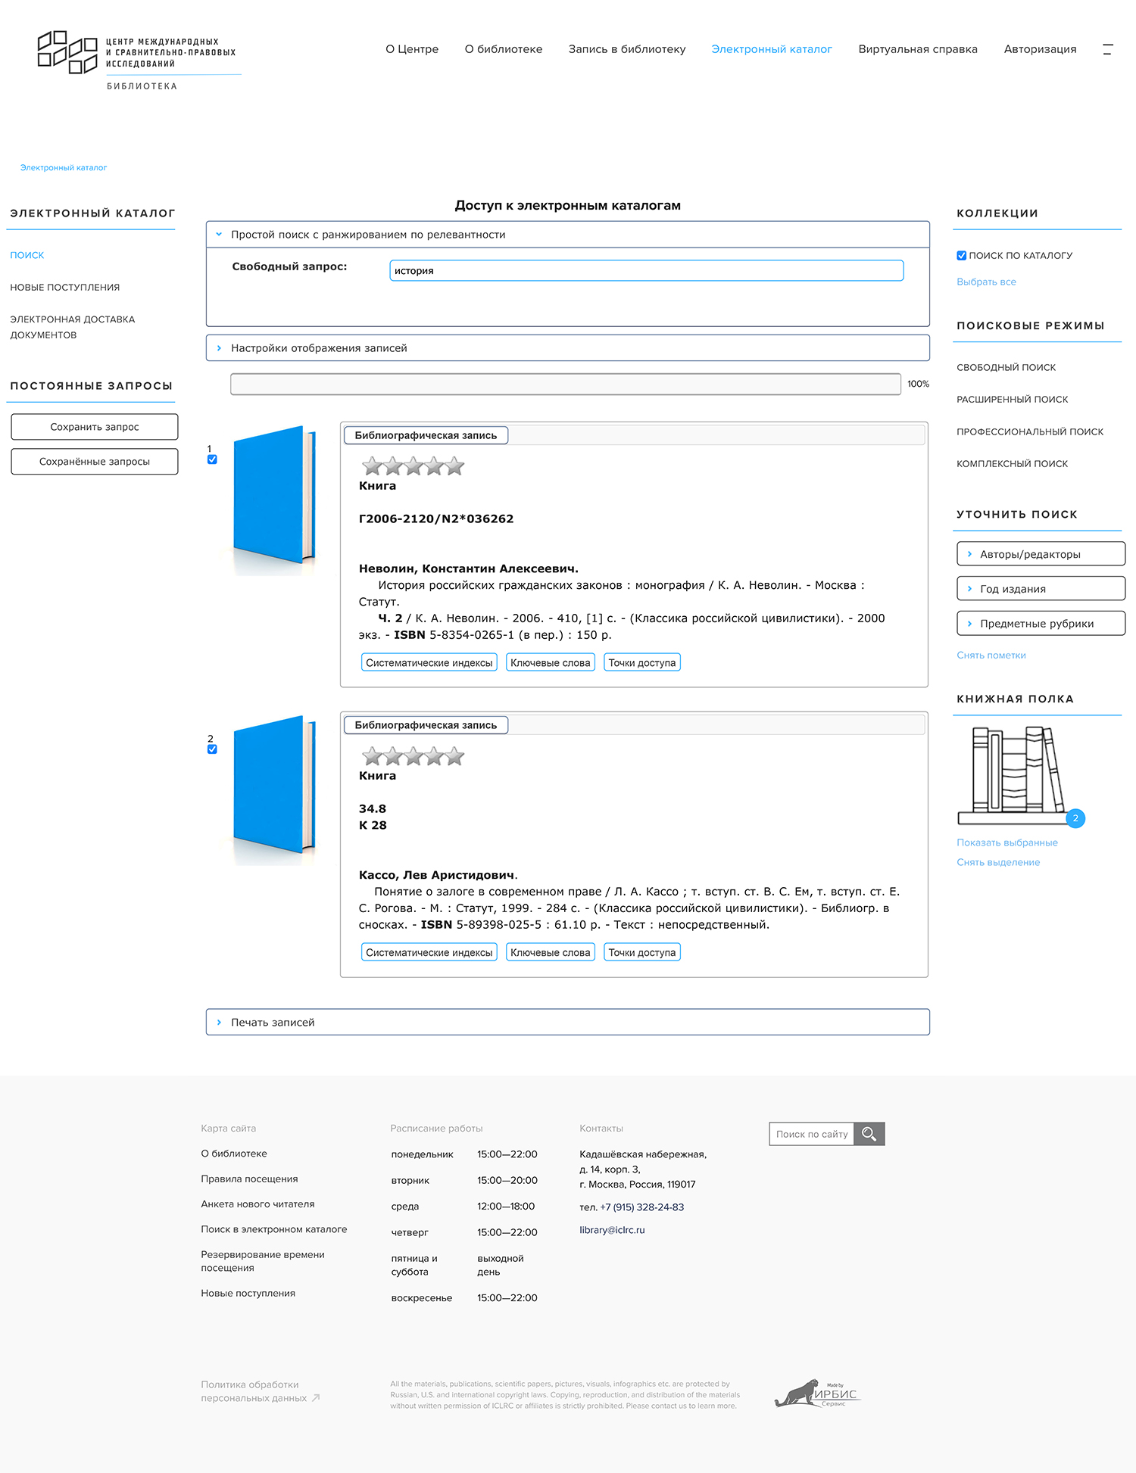
Task: Click the magnifier site search button in footer
Action: (869, 1134)
